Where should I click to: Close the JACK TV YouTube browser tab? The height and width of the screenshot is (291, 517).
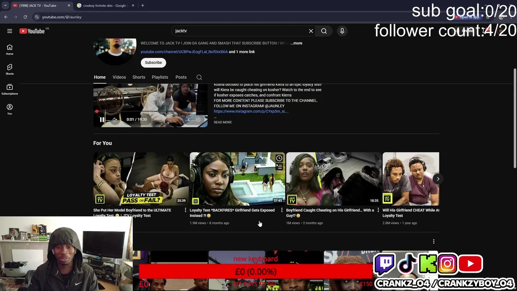pyautogui.click(x=69, y=6)
